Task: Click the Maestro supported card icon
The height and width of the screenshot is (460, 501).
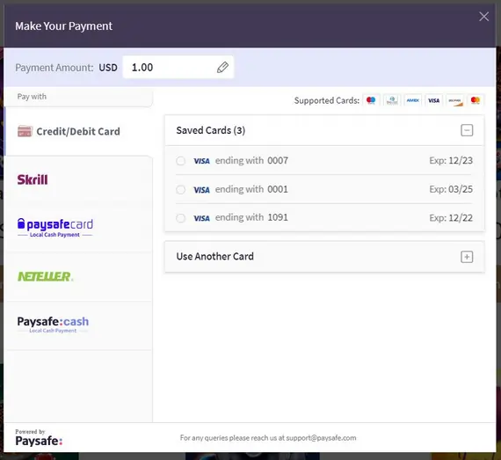Action: click(x=371, y=100)
